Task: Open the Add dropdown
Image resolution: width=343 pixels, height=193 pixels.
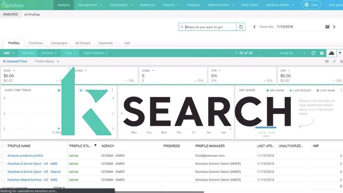Action: tap(9, 53)
